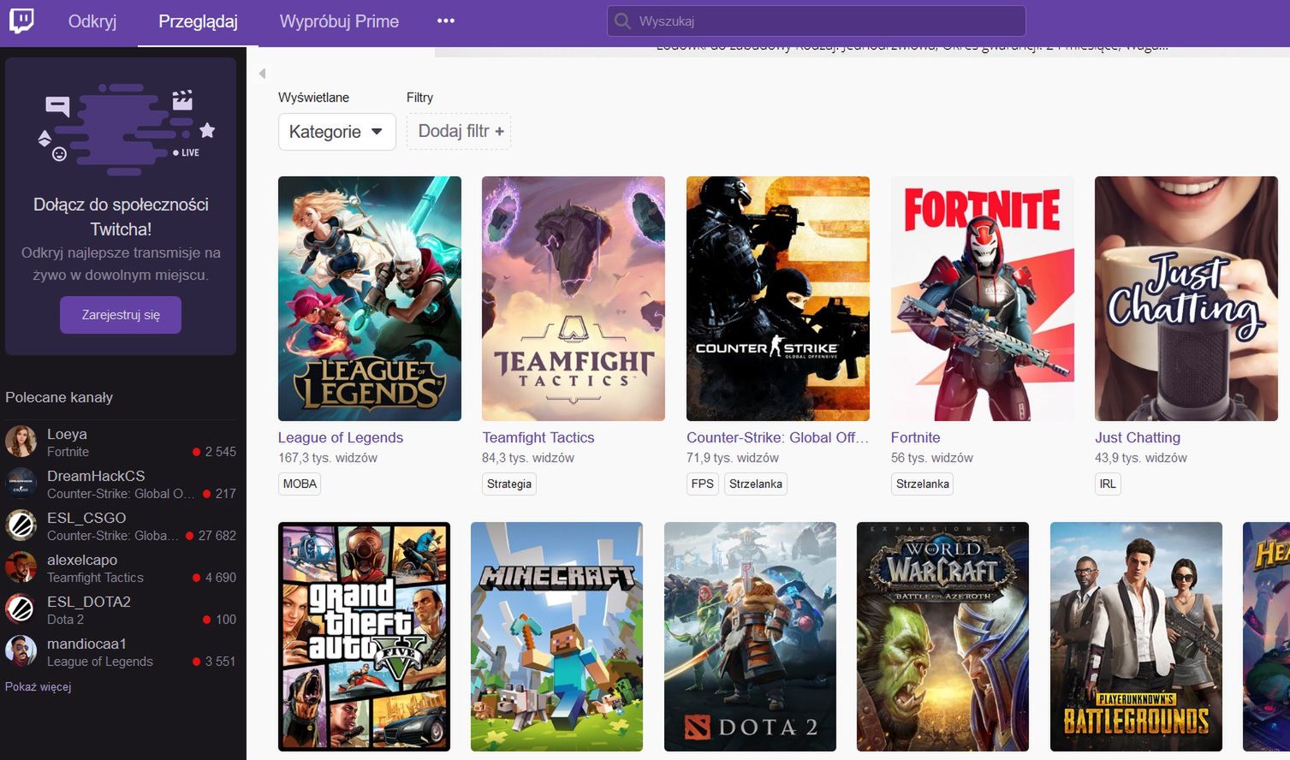This screenshot has height=760, width=1290.
Task: Select the Przeglądaj tab
Action: (x=198, y=21)
